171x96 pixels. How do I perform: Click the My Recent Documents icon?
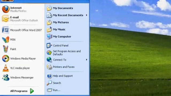pyautogui.click(x=49, y=15)
